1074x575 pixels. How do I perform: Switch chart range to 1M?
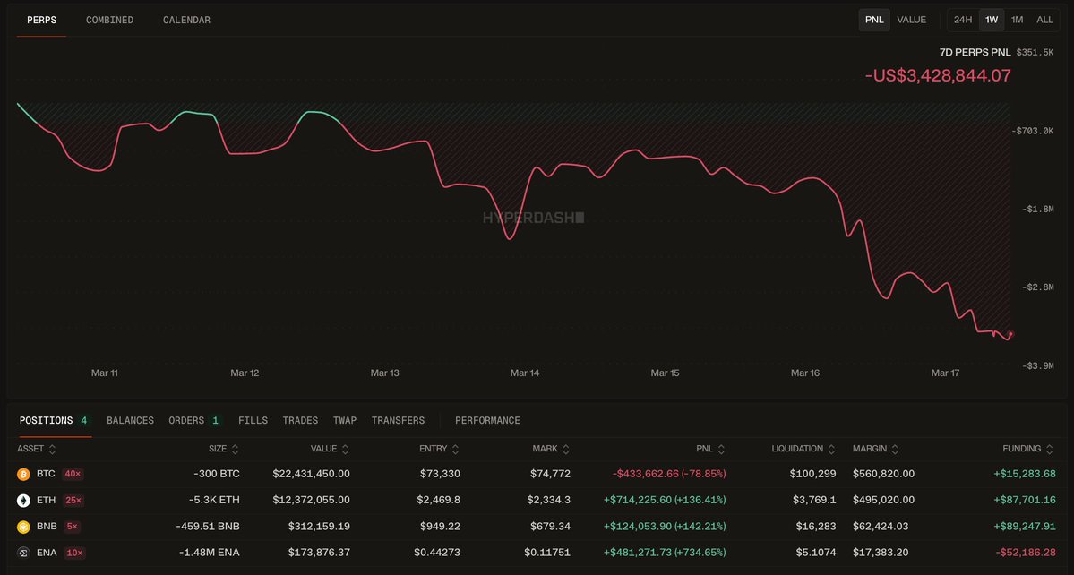[1017, 20]
